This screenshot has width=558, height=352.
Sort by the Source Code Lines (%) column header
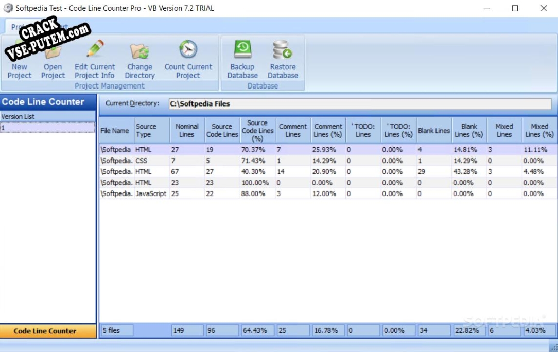pyautogui.click(x=258, y=130)
